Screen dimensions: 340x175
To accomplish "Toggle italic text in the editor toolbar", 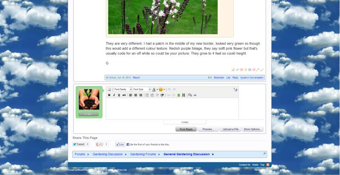I will coord(114,95).
